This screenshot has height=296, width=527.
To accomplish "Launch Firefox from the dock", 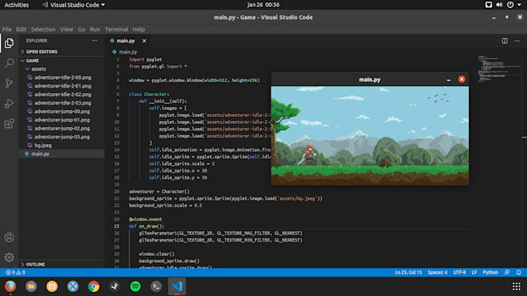I will (x=10, y=286).
